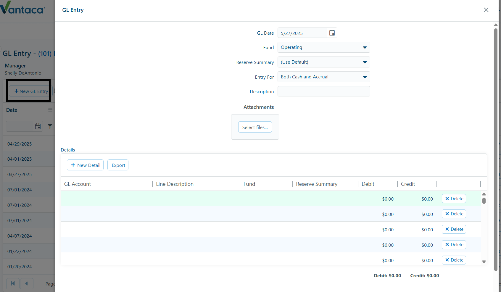Image resolution: width=501 pixels, height=292 pixels.
Task: Click inside the Description field
Action: [323, 91]
